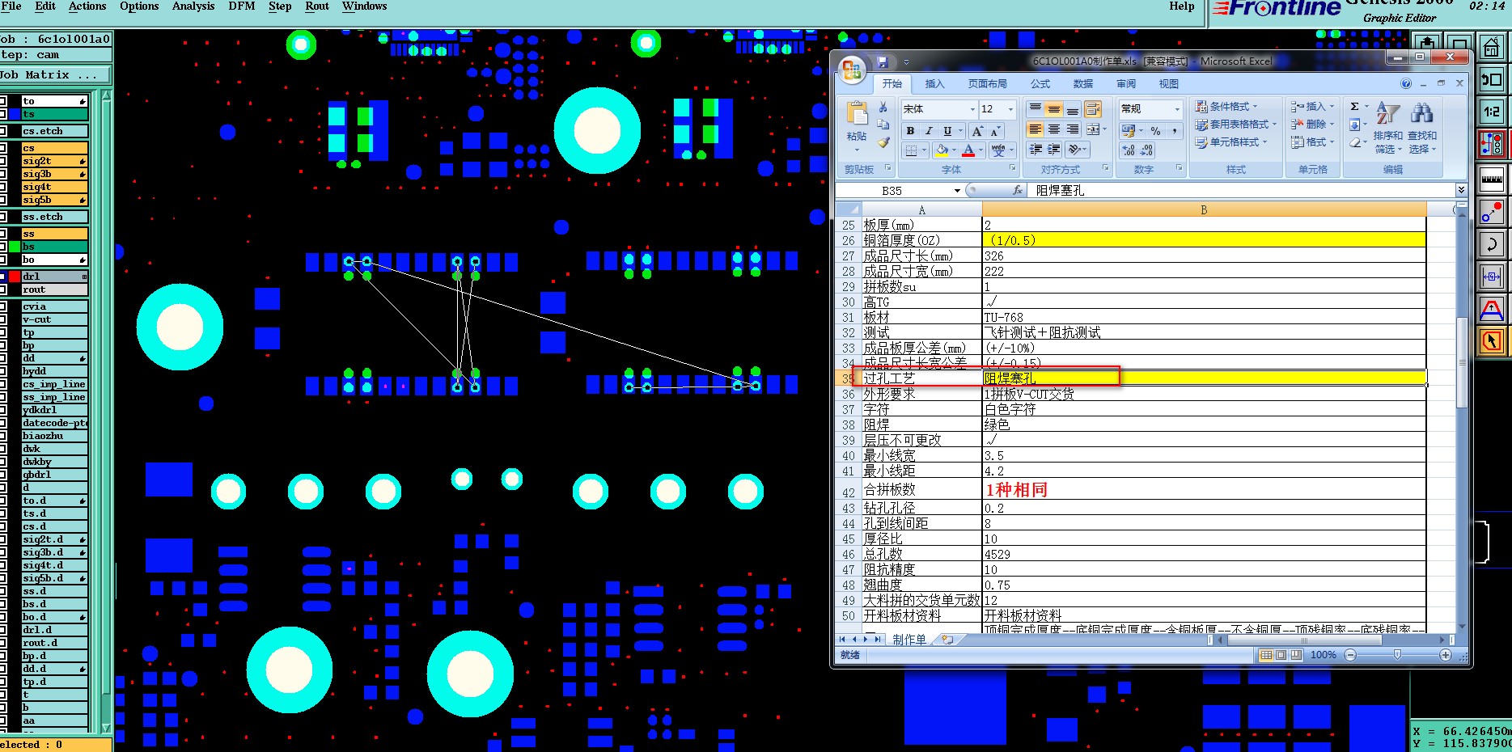Viewport: 1512px width, 752px height.
Task: Select the pointer selection tool in Genesis
Action: click(1491, 341)
